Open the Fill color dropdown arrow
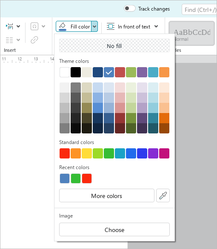The width and height of the screenshot is (217, 249). 94,26
